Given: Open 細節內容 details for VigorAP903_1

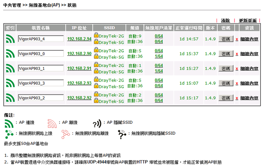Looking at the screenshot, I should click(249, 68).
